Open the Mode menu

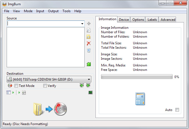point(28,11)
